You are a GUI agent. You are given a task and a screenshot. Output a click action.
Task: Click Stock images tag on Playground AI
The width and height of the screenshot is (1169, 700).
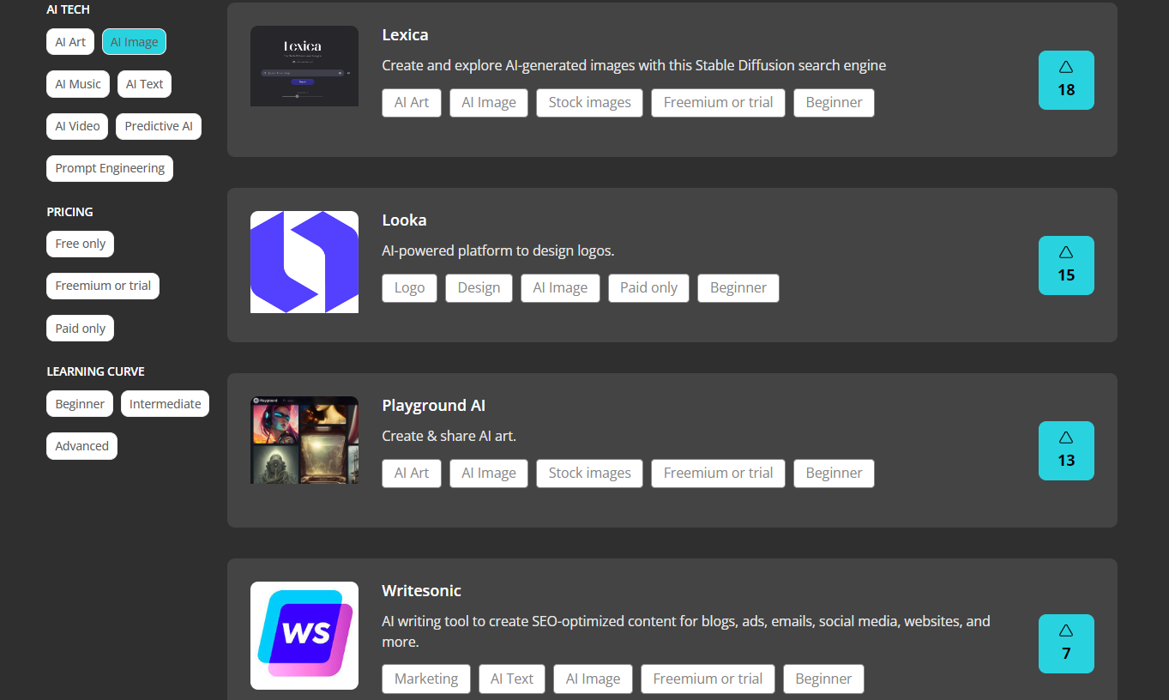590,474
